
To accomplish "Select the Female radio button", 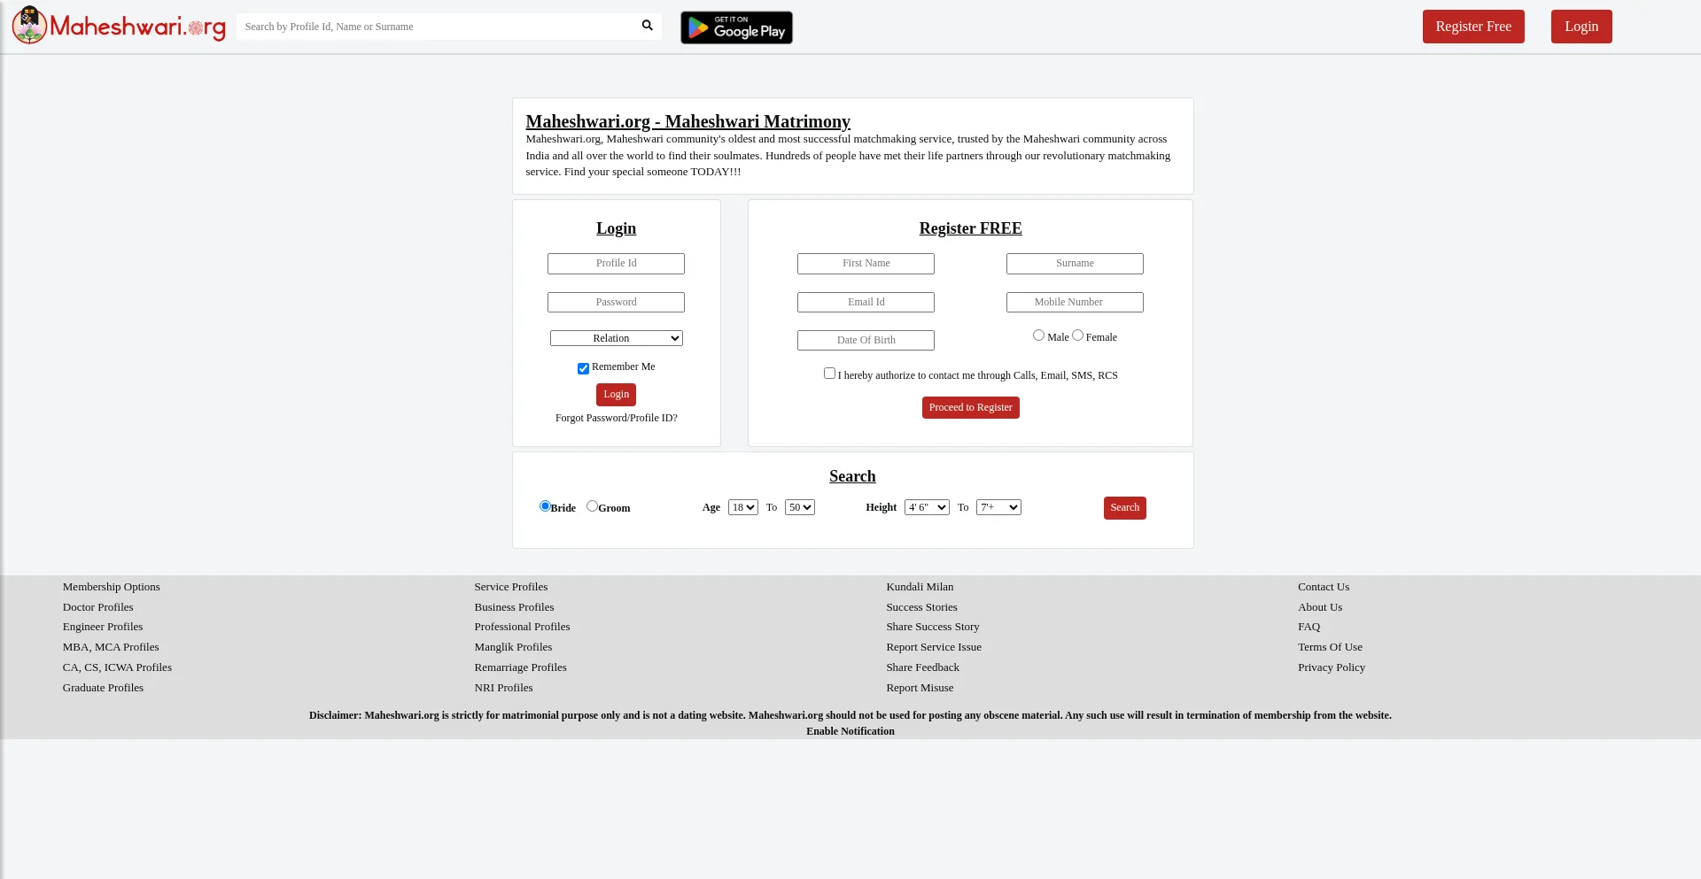I will click(x=1077, y=335).
